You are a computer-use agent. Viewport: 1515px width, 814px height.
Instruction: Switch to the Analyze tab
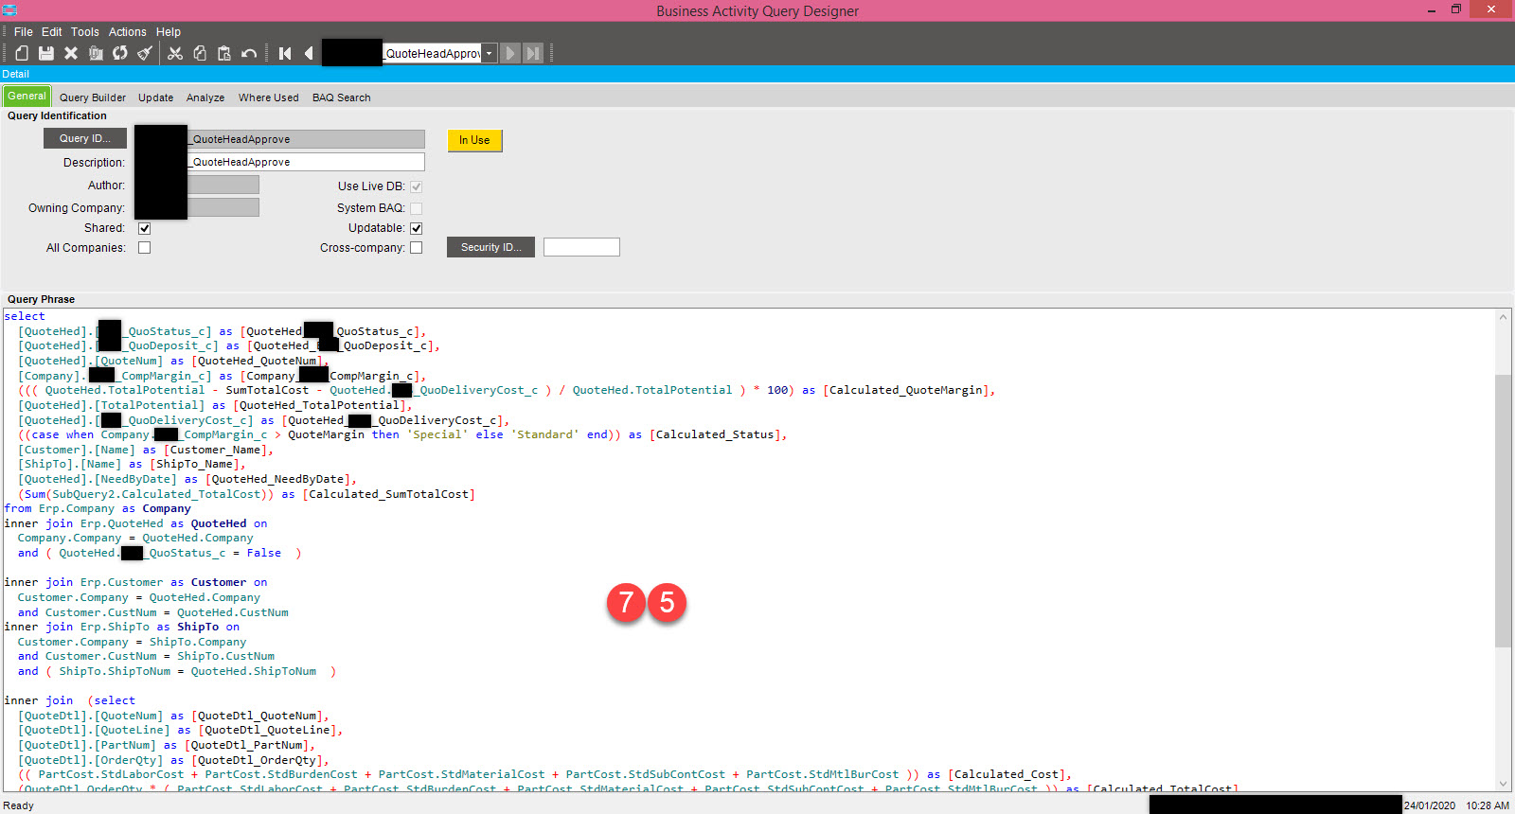[205, 97]
